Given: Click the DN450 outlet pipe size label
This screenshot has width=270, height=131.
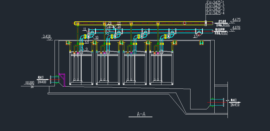Looking at the screenshot, I should (235, 105).
